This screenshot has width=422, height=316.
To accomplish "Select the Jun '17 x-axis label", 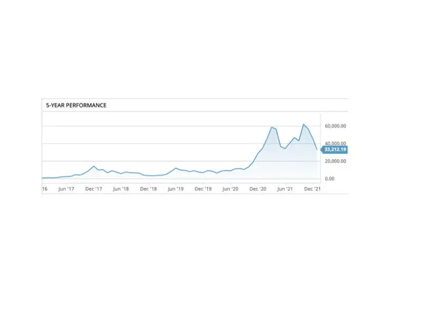I will (x=65, y=189).
